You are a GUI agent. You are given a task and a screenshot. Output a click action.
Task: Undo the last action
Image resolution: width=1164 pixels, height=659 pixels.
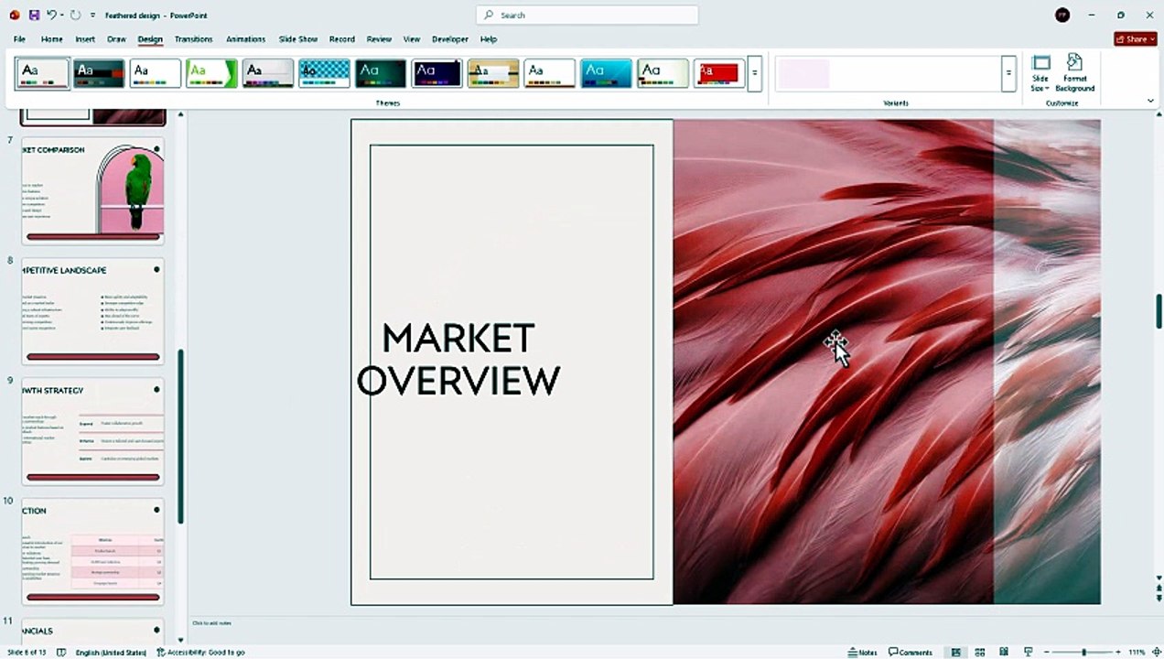pyautogui.click(x=51, y=16)
